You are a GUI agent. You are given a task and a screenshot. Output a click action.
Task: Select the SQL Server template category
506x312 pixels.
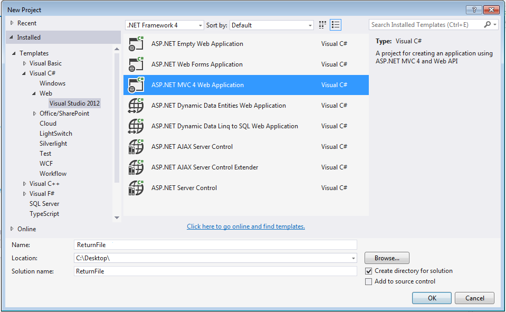coord(44,204)
